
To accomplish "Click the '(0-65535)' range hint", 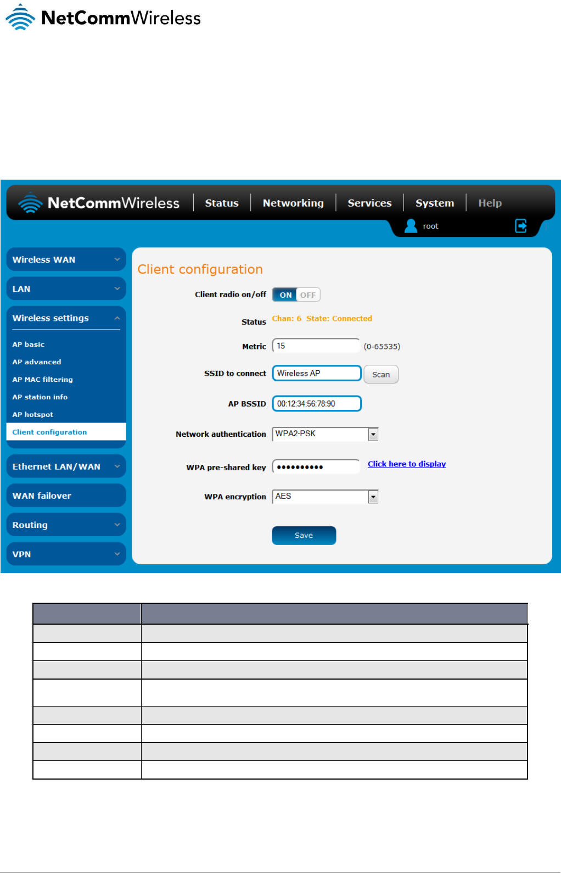I will (x=382, y=347).
